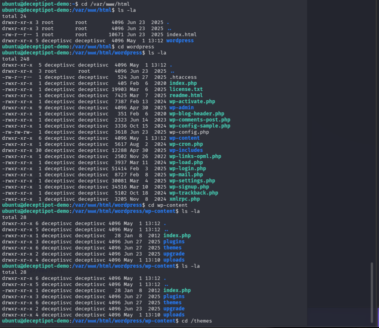Click file size 3336 of wp-config-sample.php
The image size is (379, 328).
point(121,126)
